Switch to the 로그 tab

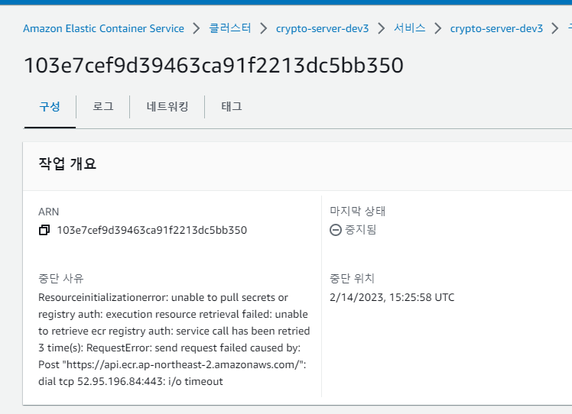pos(103,107)
